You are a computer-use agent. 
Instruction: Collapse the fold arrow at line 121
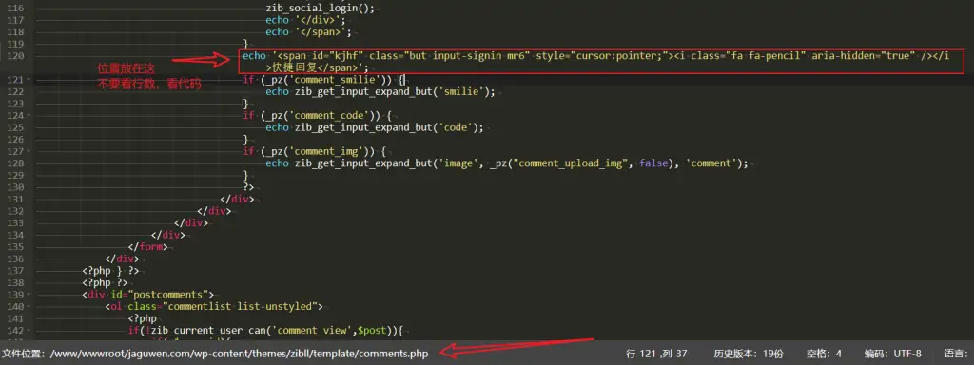[x=28, y=80]
